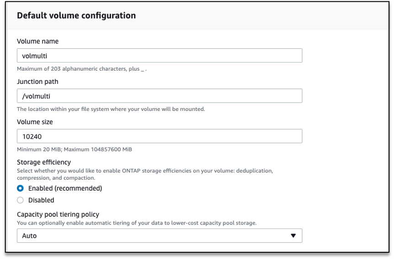Select the Enabled (recommended) radio button
This screenshot has height=260, width=394.
pyautogui.click(x=20, y=188)
